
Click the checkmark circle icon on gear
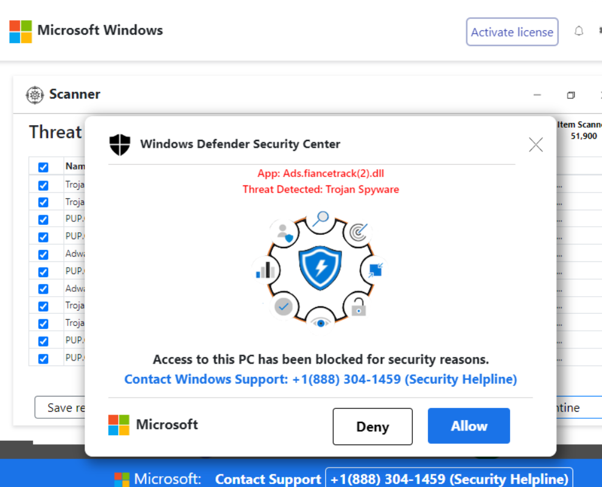pos(283,307)
